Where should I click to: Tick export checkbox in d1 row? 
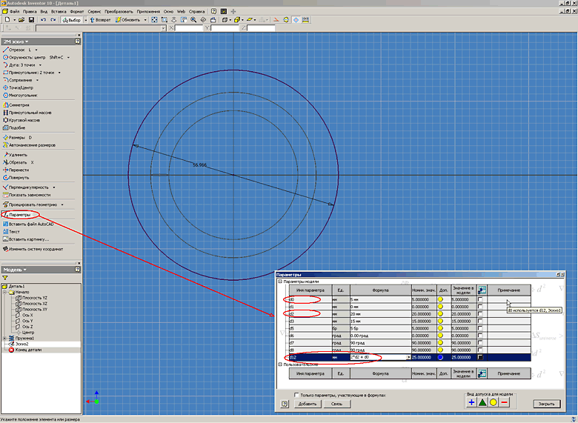pos(480,307)
